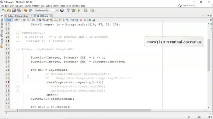The image size is (213, 119).
Task: Click the Comment lines icon
Action: (x=90, y=20)
